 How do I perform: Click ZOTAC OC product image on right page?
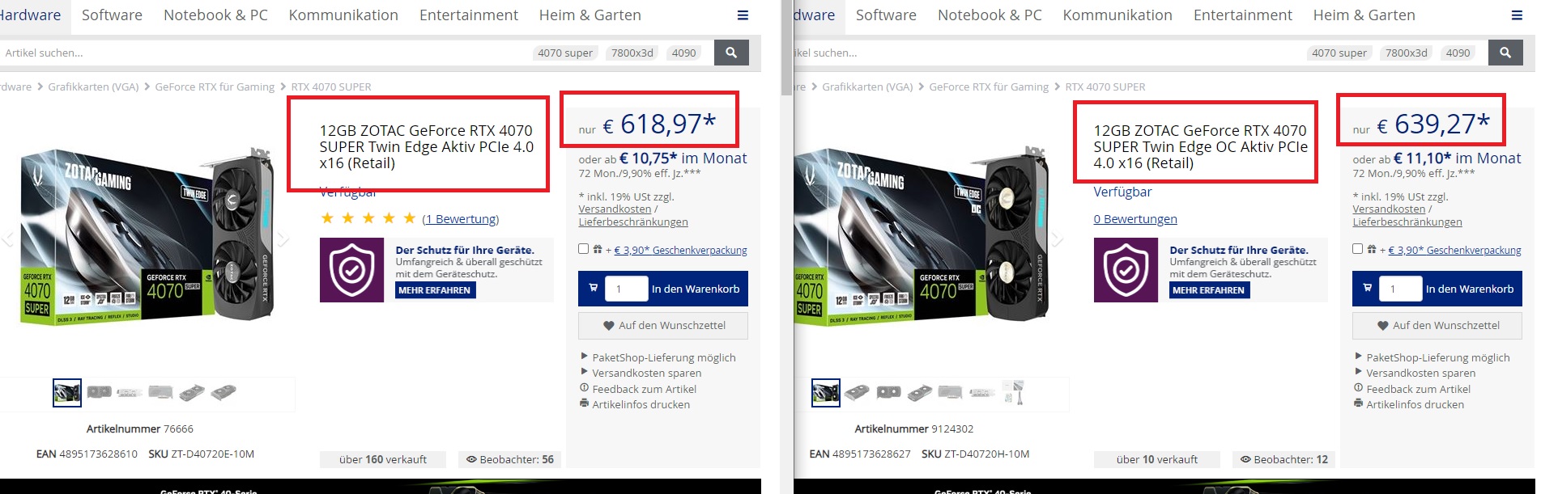pyautogui.click(x=922, y=237)
